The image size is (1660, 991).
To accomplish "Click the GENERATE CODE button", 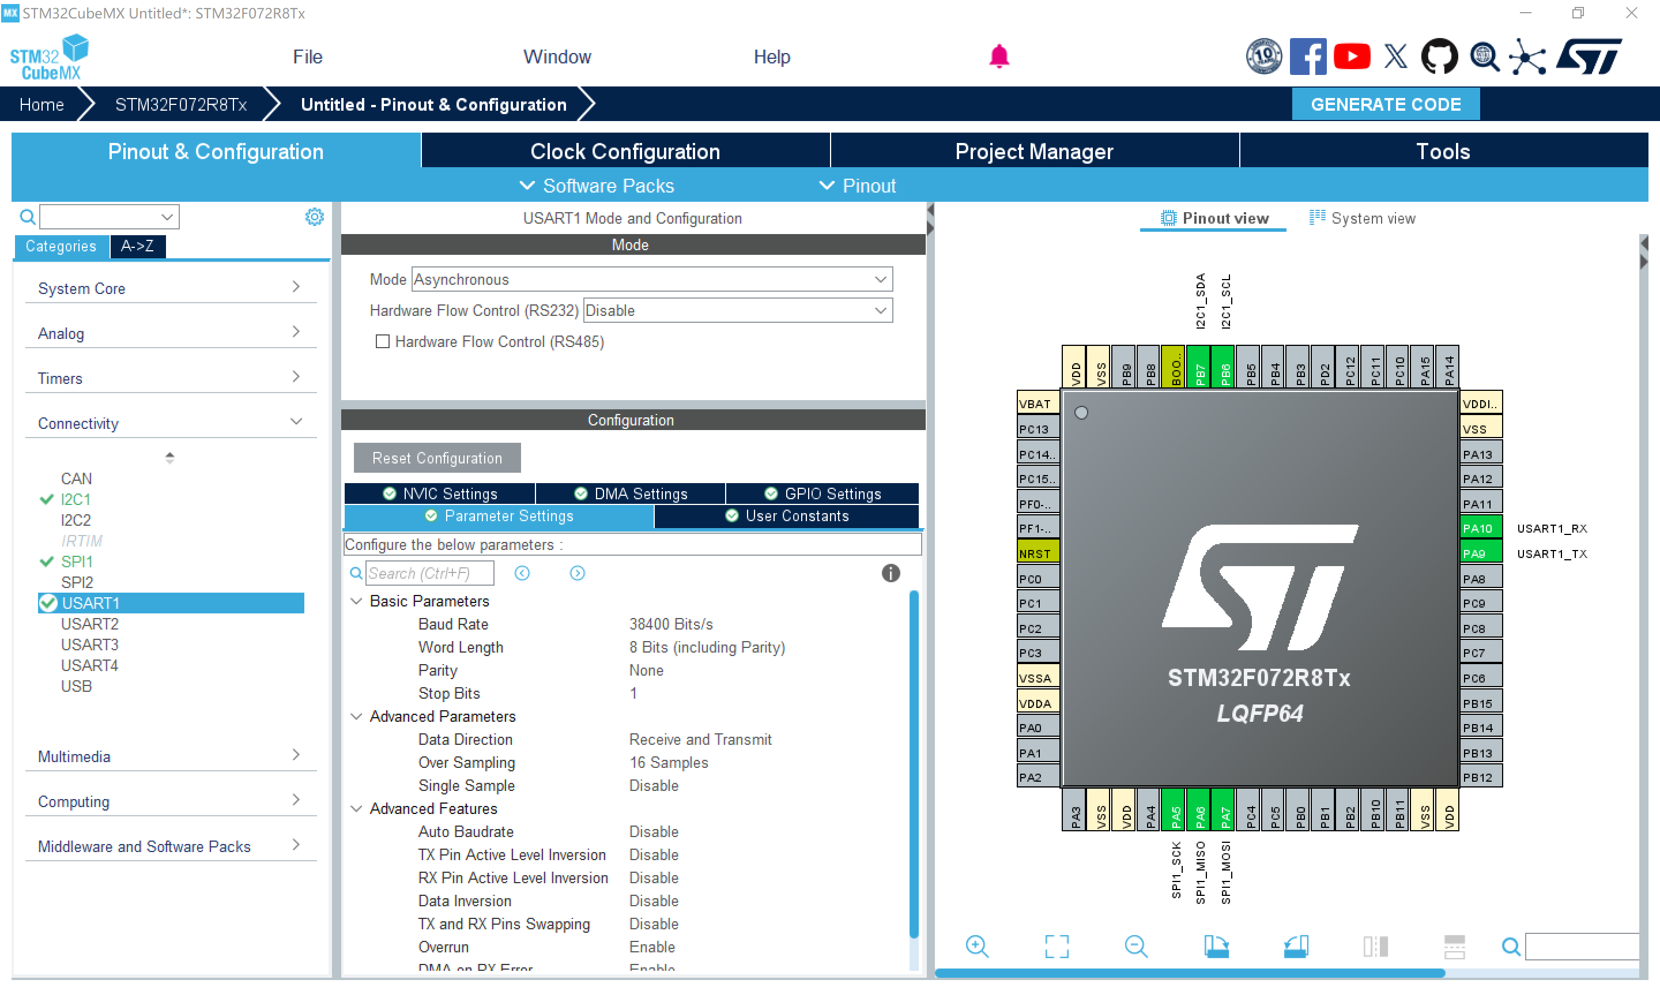I will (x=1386, y=104).
